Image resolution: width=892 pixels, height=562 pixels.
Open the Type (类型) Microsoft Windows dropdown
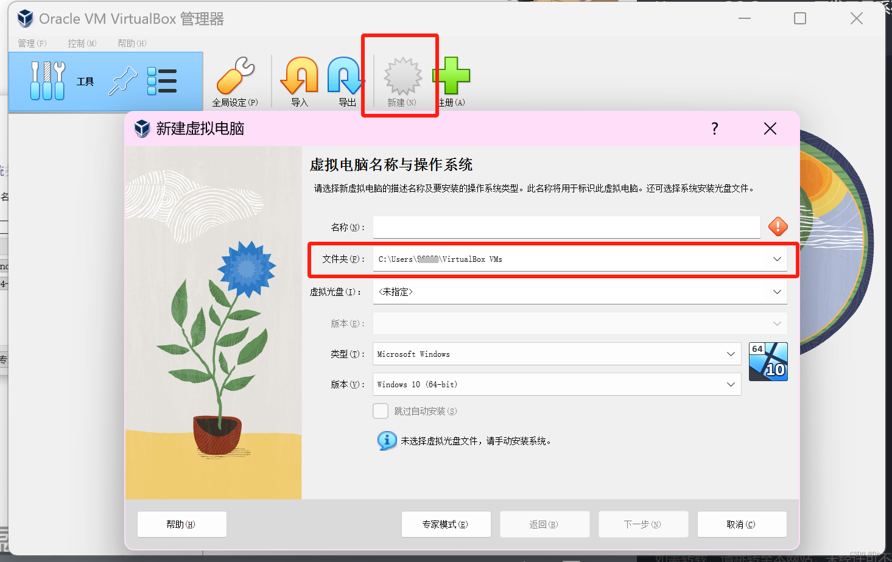(557, 354)
